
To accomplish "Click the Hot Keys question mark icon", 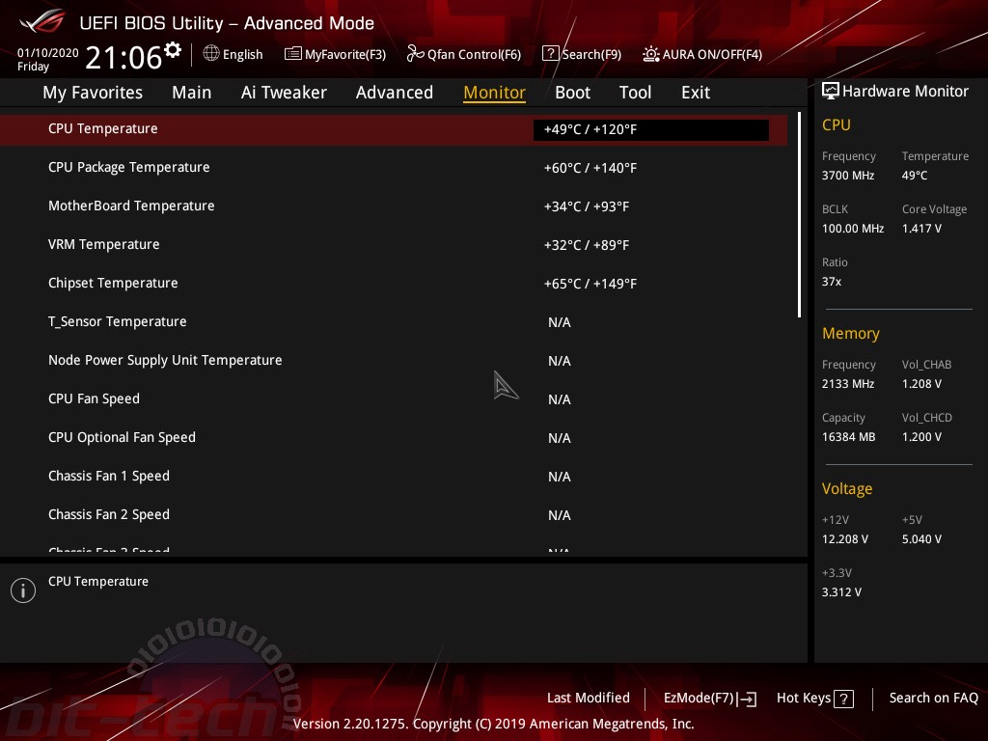I will 843,699.
